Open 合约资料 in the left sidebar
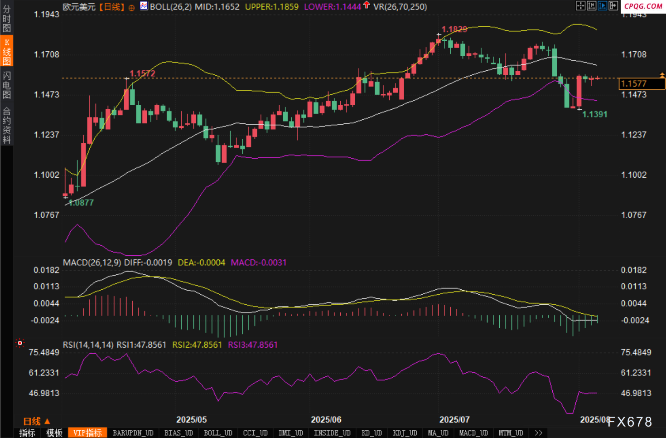This screenshot has height=438, width=666. (6, 125)
